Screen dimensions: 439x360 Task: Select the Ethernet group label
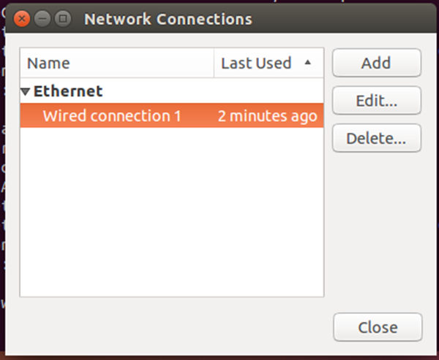(x=68, y=91)
